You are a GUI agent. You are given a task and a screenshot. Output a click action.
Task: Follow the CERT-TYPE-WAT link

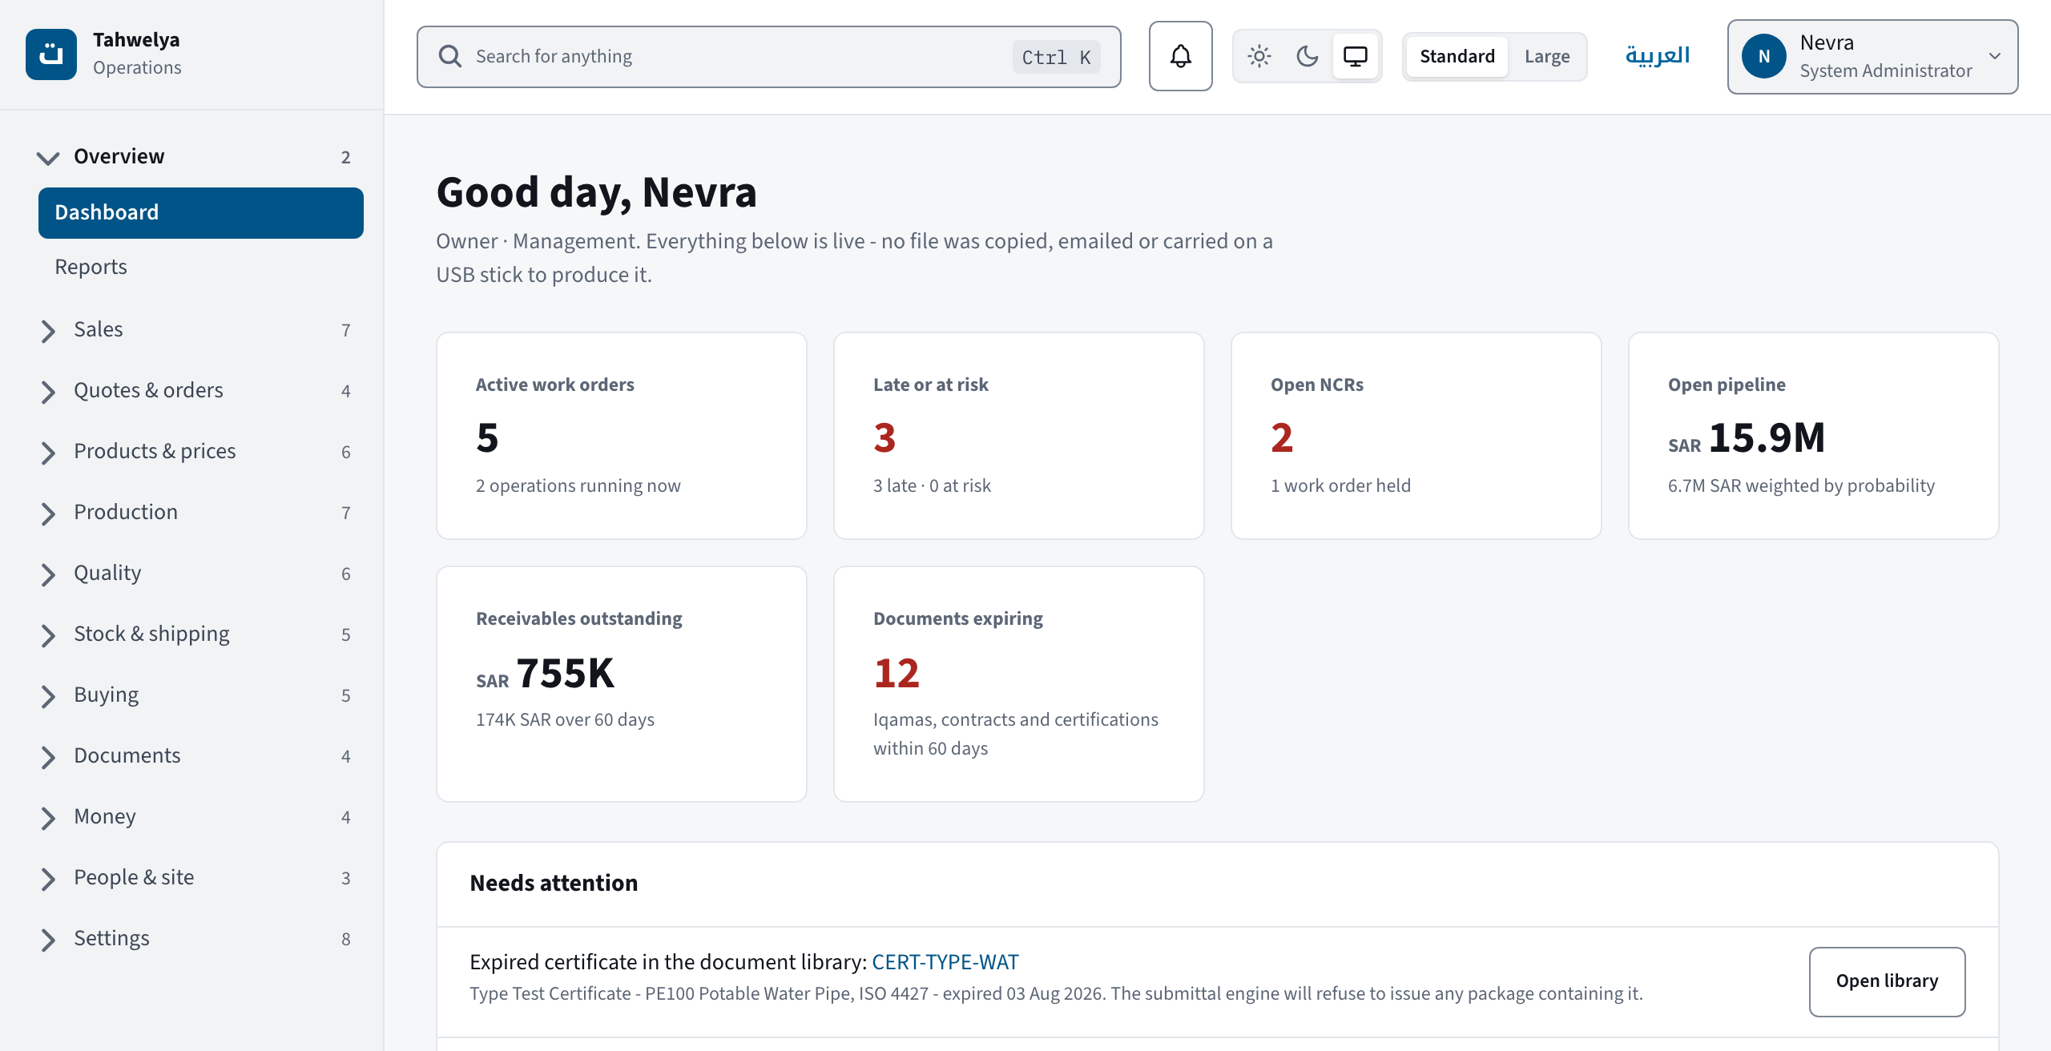point(945,962)
